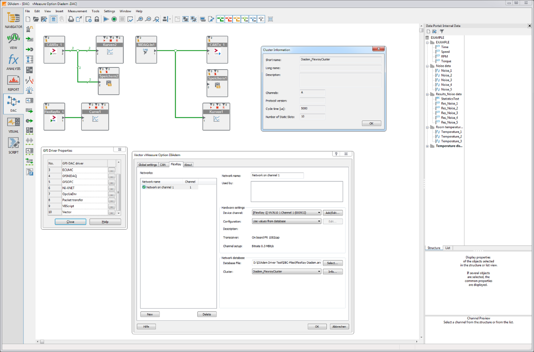Open the SCRIPT panel

(13, 145)
